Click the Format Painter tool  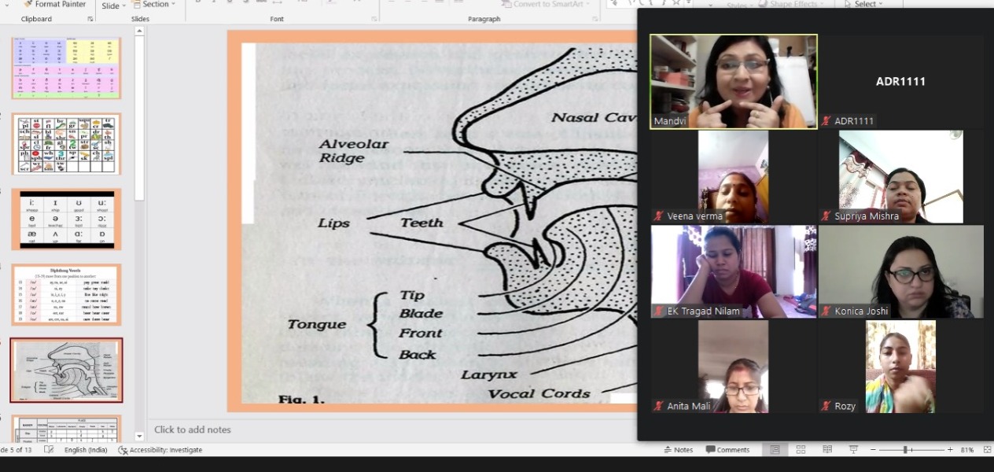tap(54, 4)
